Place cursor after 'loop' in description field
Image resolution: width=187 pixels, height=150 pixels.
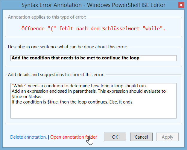(140, 58)
